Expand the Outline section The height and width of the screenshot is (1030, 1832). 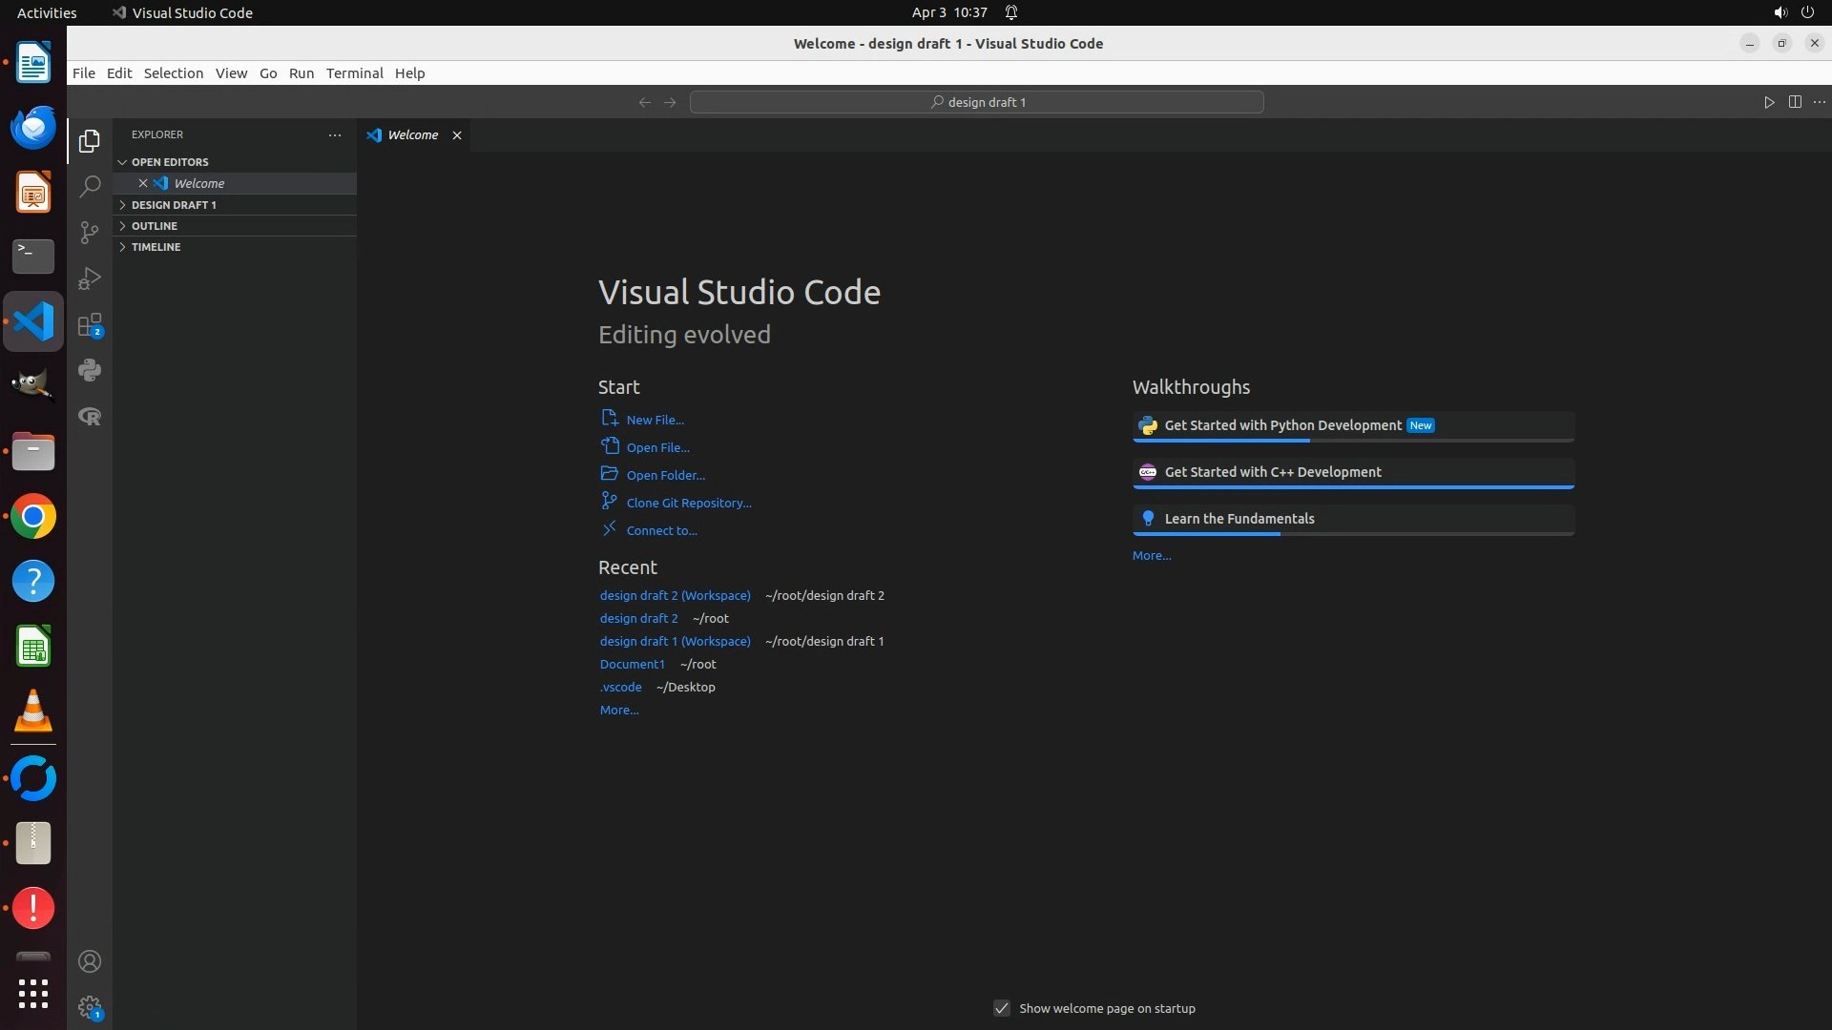point(155,226)
